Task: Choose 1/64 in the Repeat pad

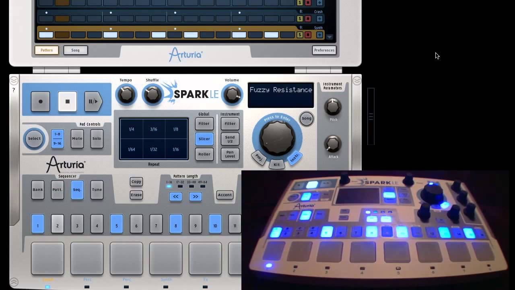Action: pyautogui.click(x=132, y=149)
